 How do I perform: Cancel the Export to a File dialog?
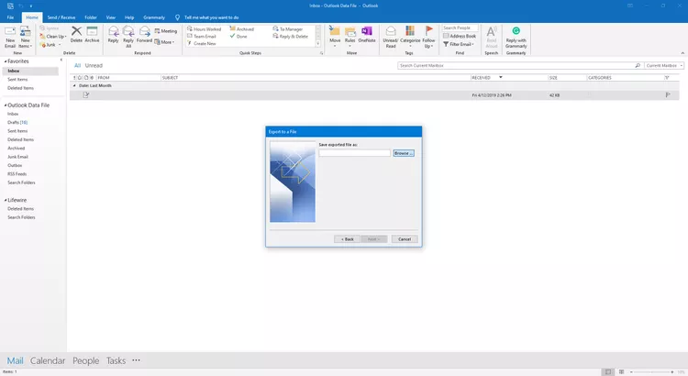pyautogui.click(x=405, y=239)
